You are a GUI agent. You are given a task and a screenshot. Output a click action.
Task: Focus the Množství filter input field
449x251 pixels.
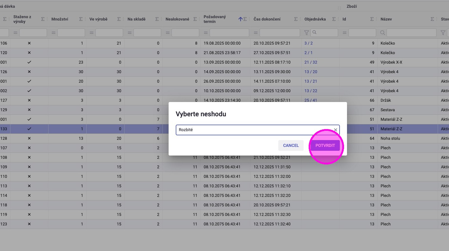pyautogui.click(x=71, y=33)
